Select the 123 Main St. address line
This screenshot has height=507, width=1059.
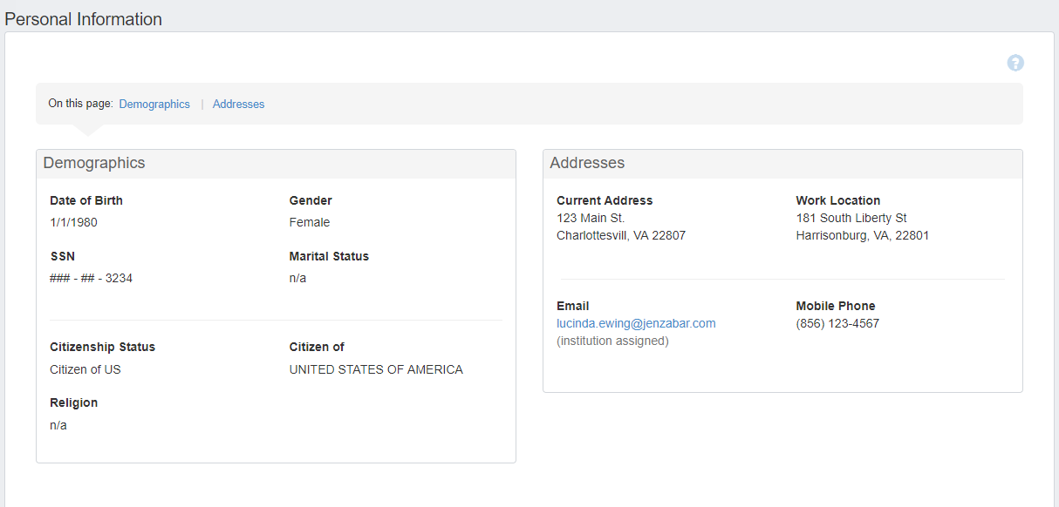591,218
